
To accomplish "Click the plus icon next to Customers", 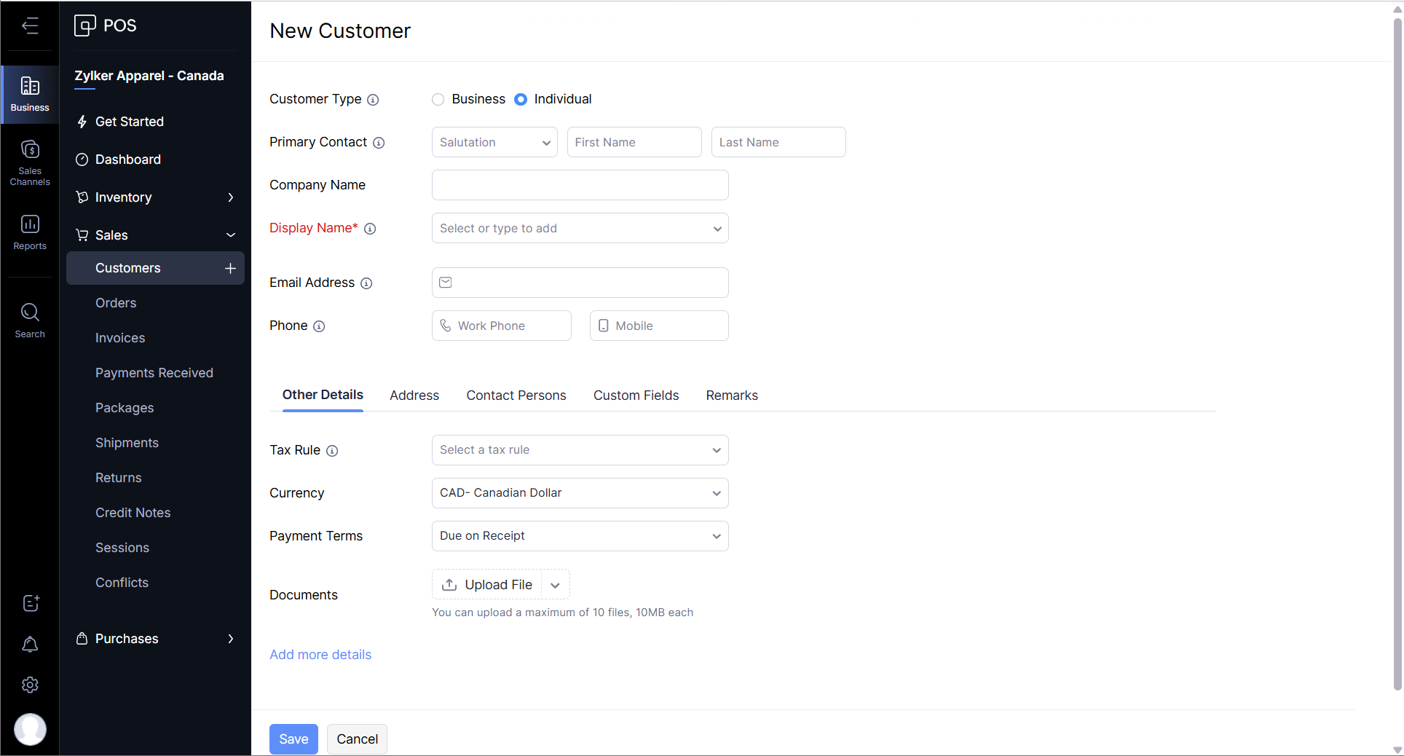I will coord(230,268).
